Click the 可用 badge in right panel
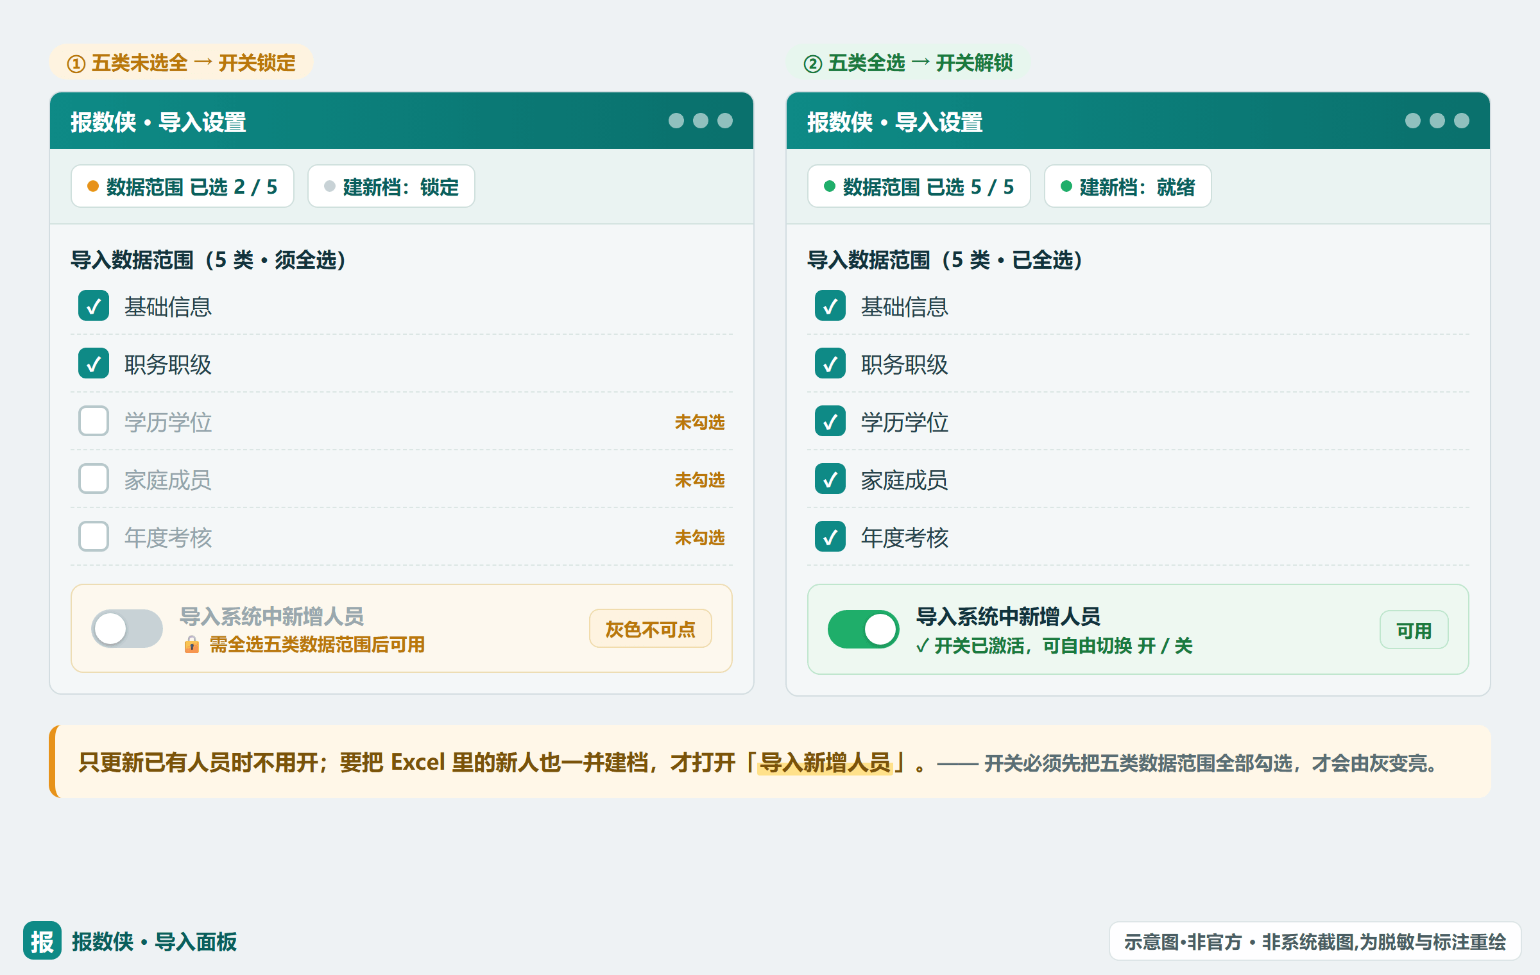Viewport: 1540px width, 975px height. tap(1414, 630)
